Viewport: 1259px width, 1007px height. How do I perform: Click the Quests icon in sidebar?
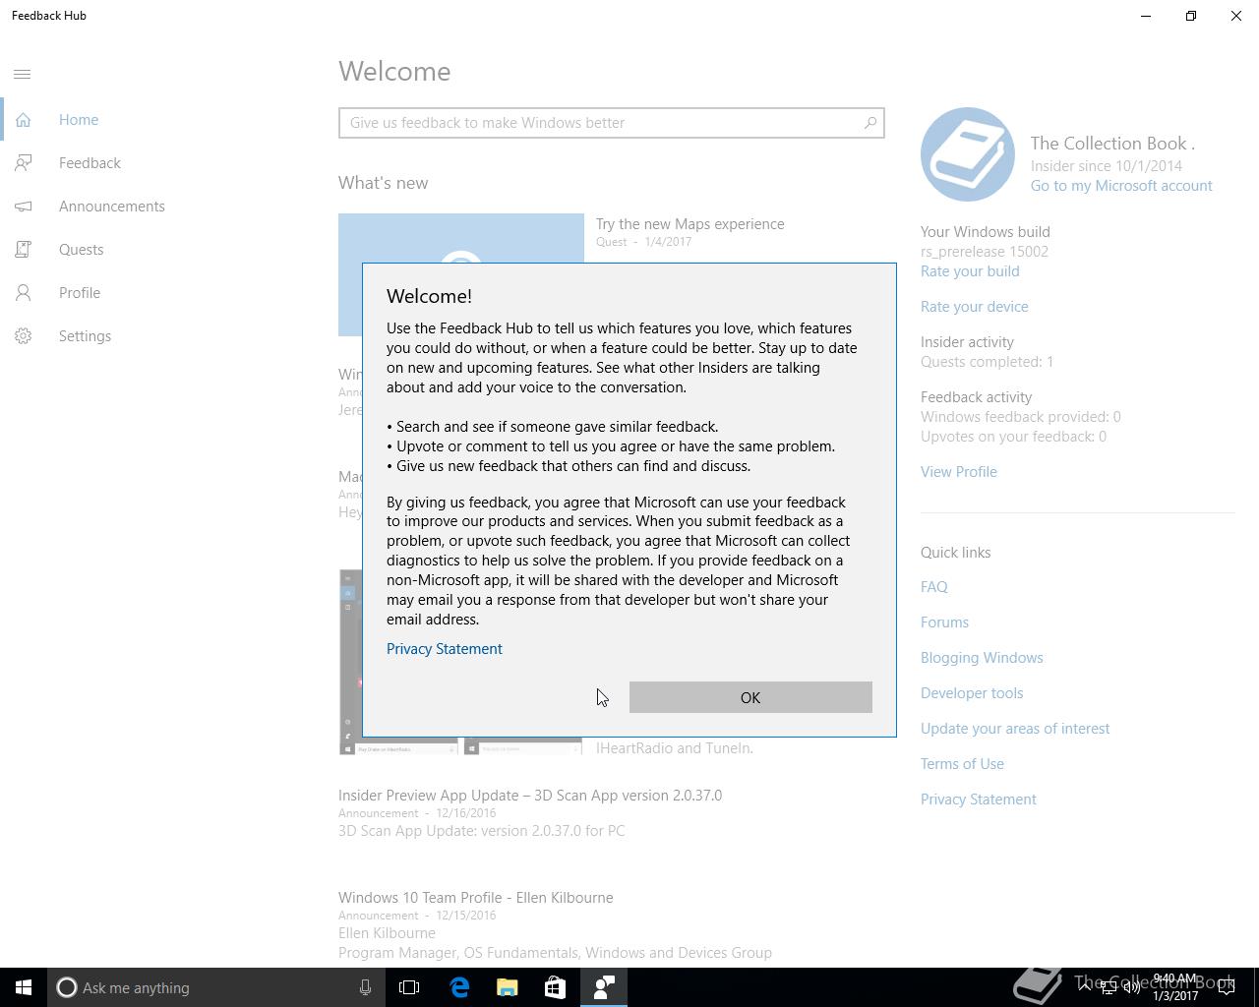coord(23,250)
